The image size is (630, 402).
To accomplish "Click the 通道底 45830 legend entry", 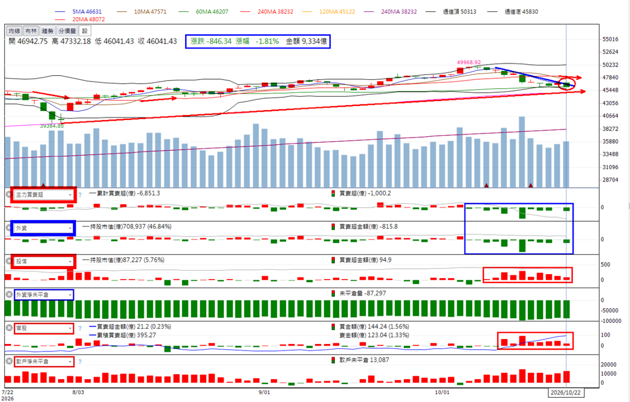I will tap(522, 12).
